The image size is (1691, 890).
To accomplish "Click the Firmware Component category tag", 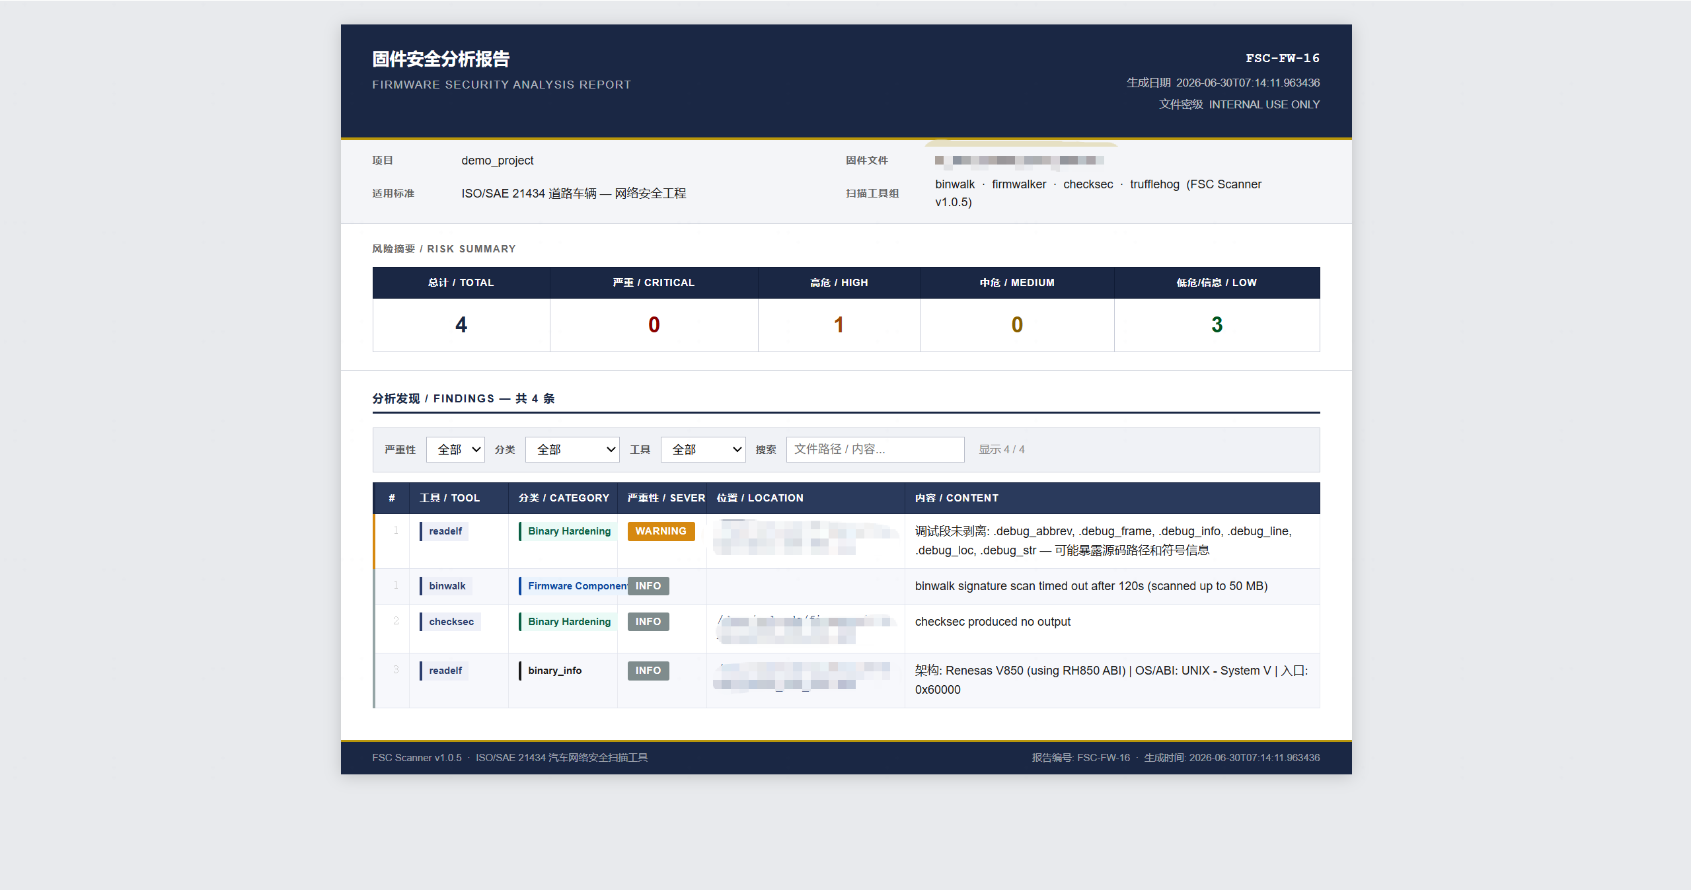I will 574,586.
